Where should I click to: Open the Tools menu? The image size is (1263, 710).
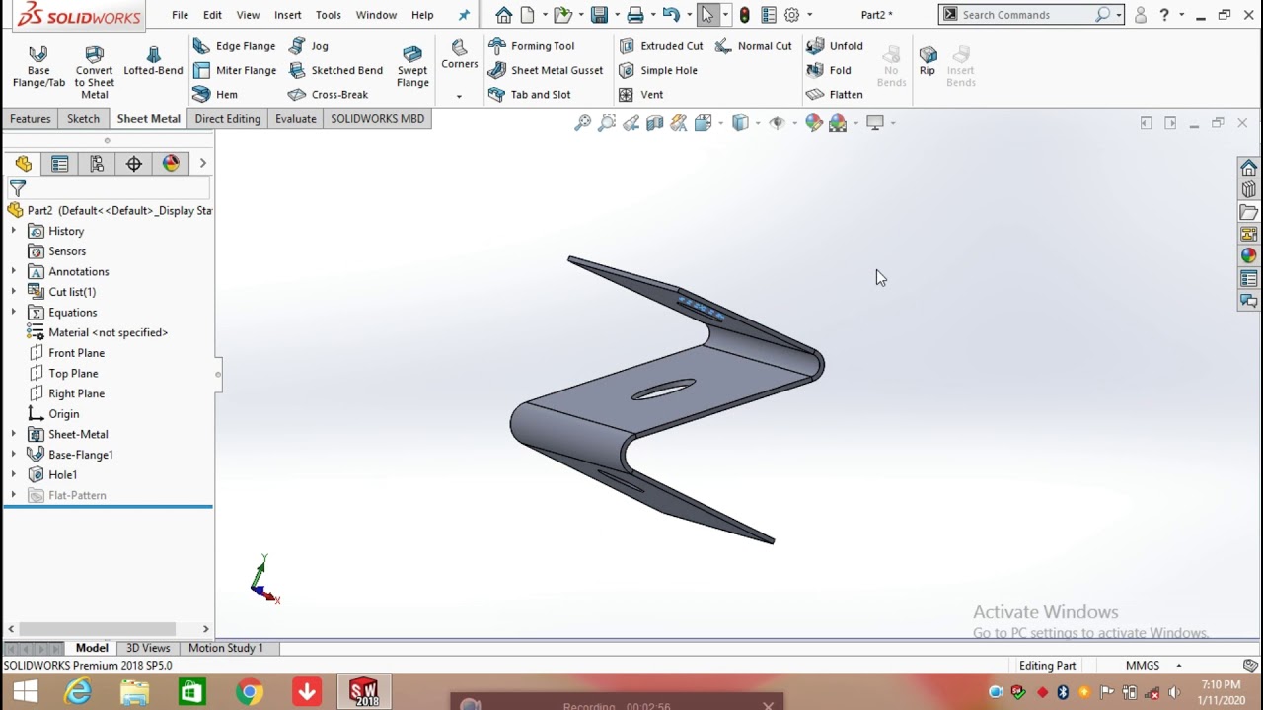[x=329, y=15]
